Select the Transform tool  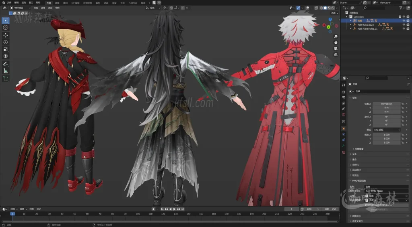tap(6, 56)
